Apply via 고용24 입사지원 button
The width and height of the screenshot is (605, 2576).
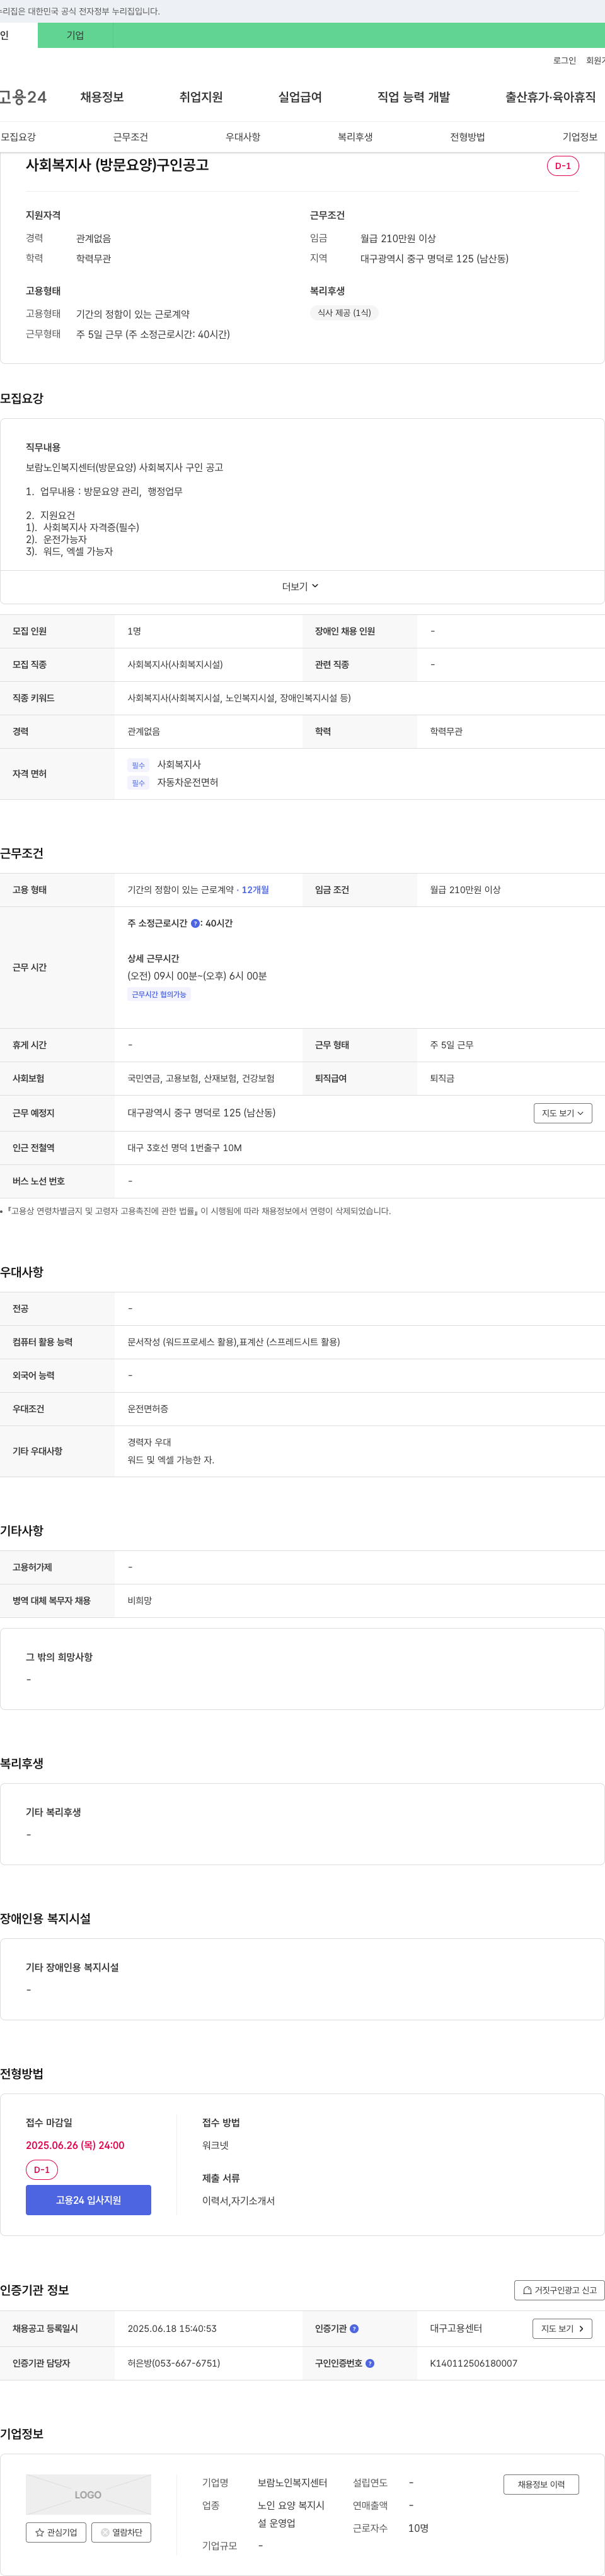[x=88, y=2200]
